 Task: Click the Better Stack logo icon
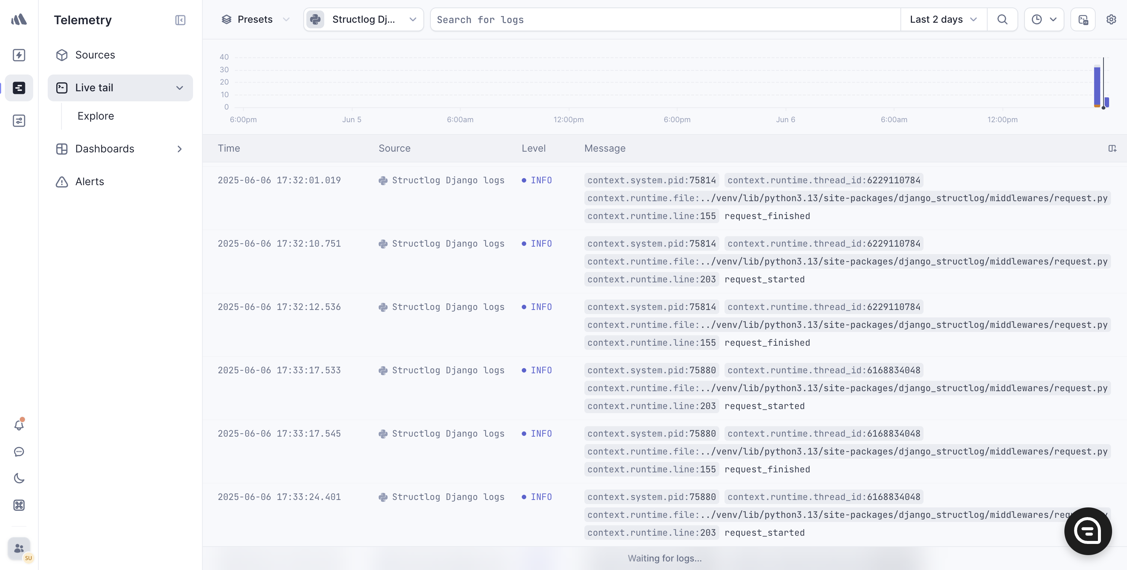19,19
